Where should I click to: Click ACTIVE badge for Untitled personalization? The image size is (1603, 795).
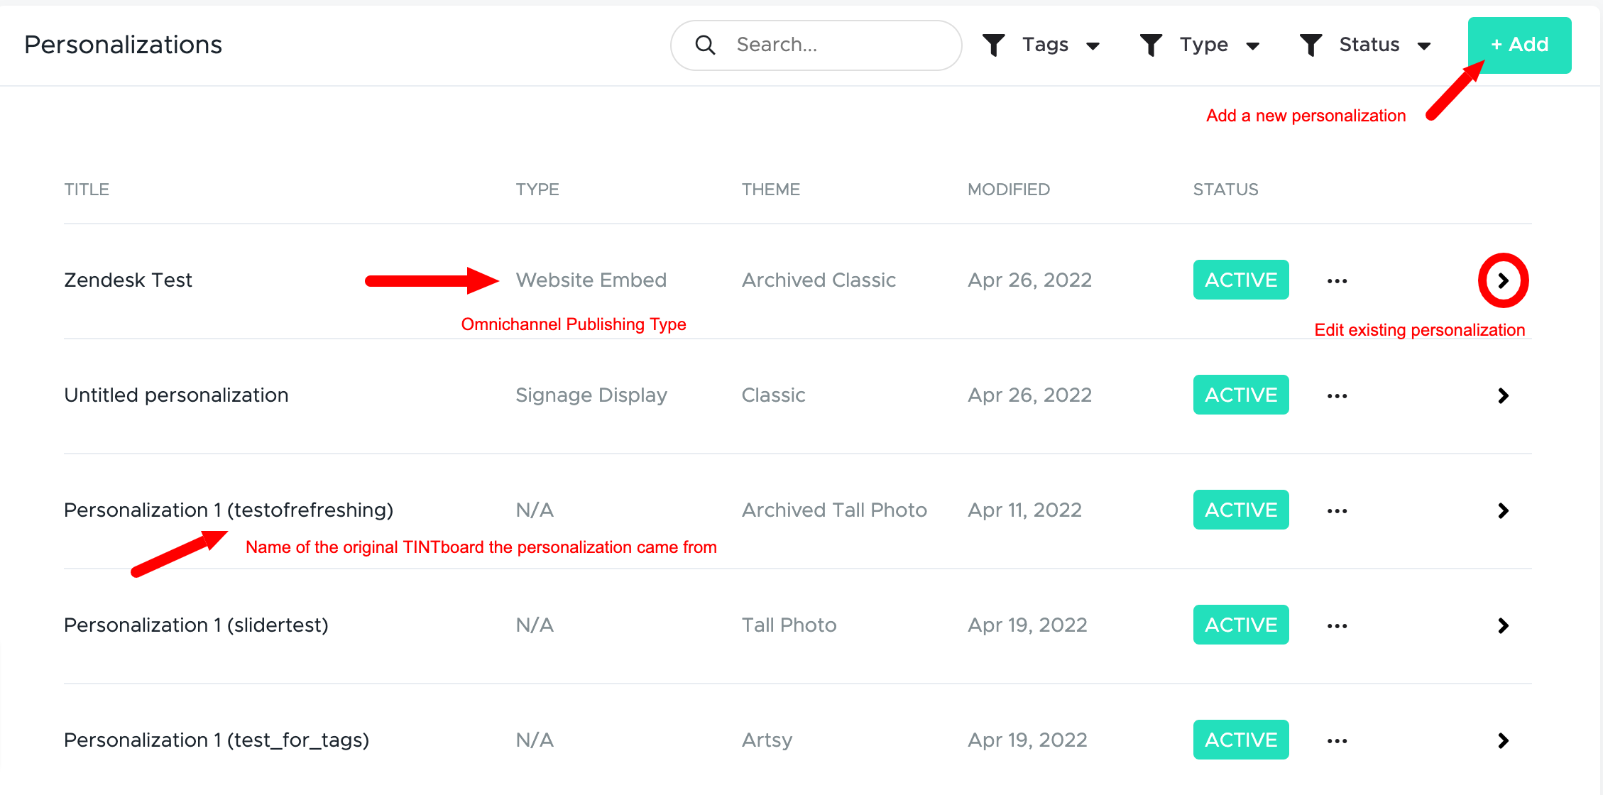[1241, 395]
